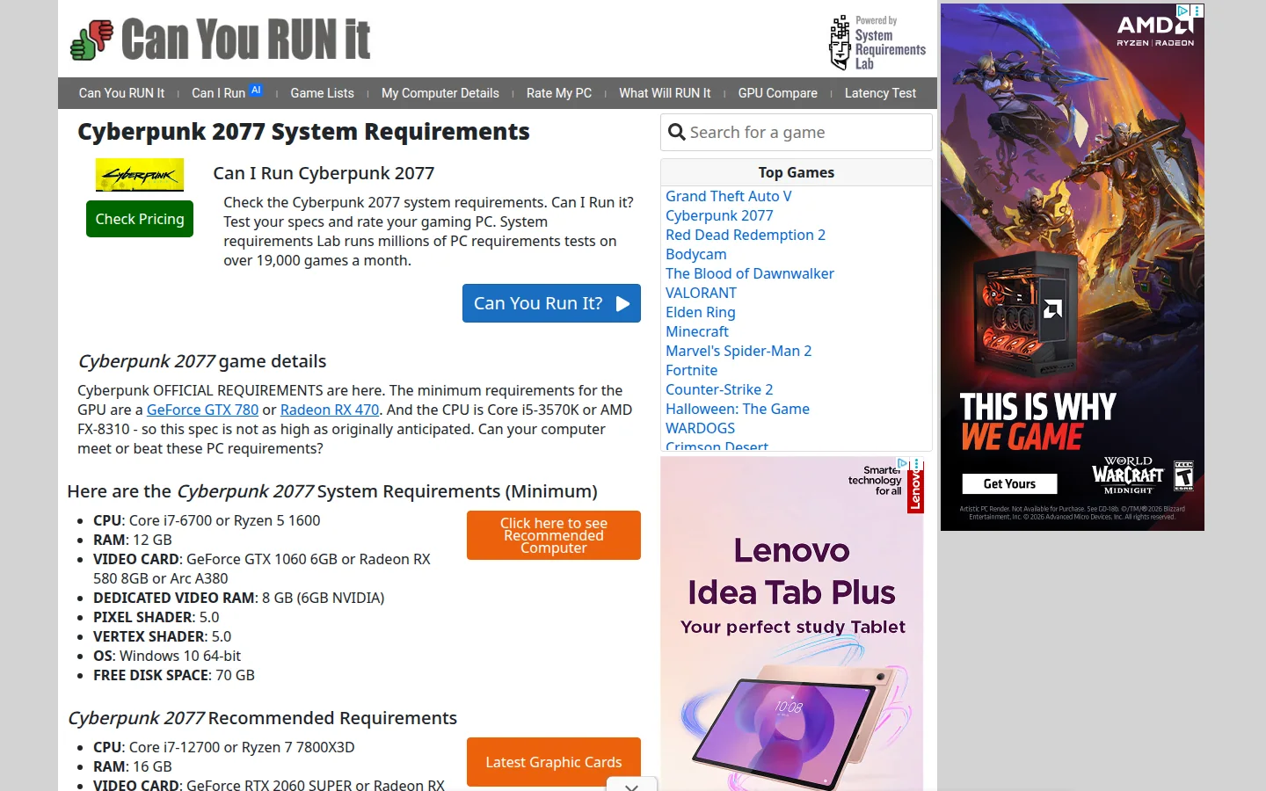Click the AMD gaming PC ad image
This screenshot has width=1266, height=791.
point(1073,267)
